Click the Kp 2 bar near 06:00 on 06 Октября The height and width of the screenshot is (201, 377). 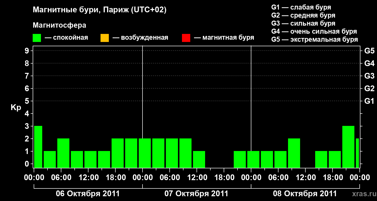pyautogui.click(x=63, y=153)
